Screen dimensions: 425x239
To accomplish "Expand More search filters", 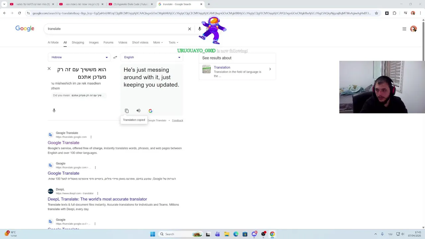I will click(158, 42).
